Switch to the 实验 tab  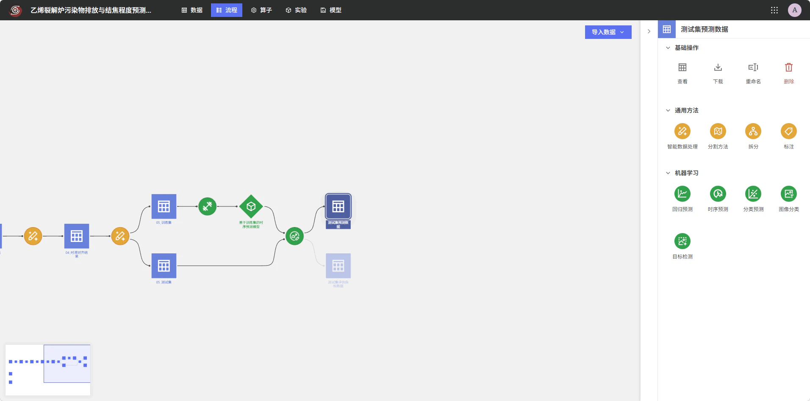point(296,10)
